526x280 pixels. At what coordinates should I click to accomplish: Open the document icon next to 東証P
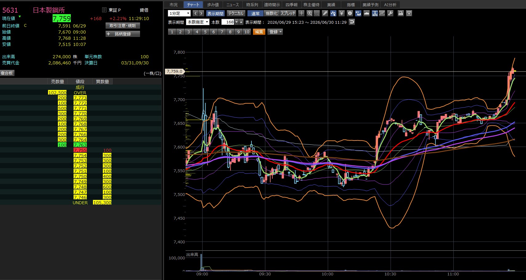click(104, 10)
